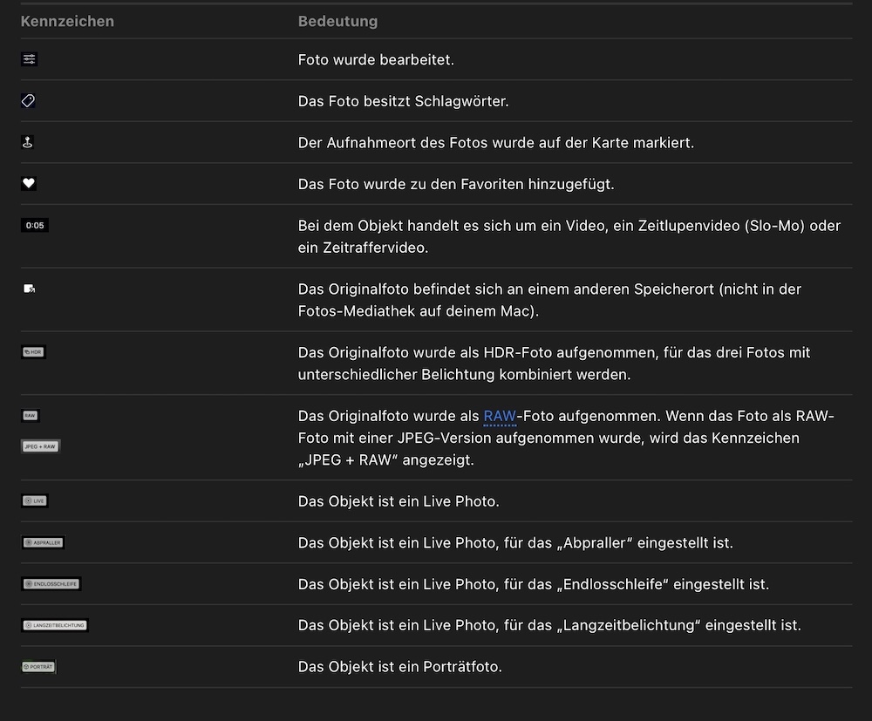
Task: Click the small RAW badge icon
Action: [31, 416]
